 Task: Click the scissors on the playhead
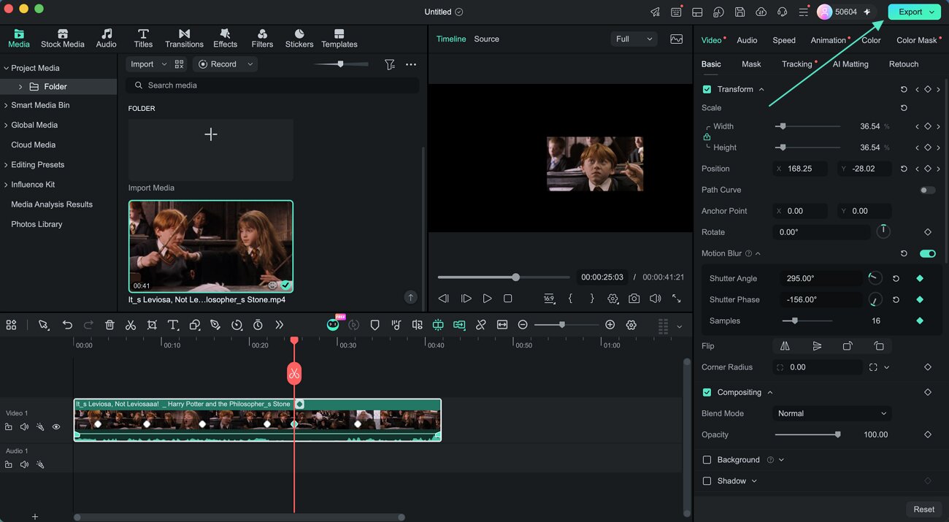[294, 374]
